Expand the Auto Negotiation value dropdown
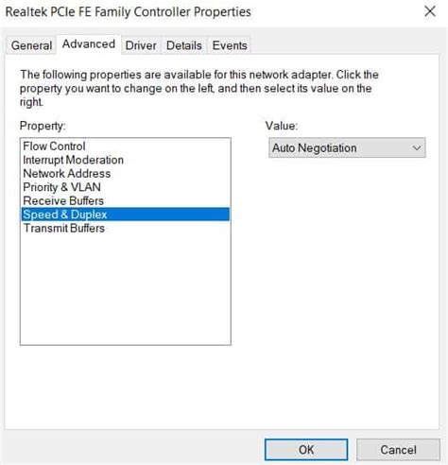Image resolution: width=448 pixels, height=465 pixels. click(x=347, y=147)
